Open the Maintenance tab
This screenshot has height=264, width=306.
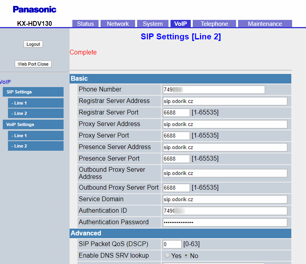[x=265, y=24]
